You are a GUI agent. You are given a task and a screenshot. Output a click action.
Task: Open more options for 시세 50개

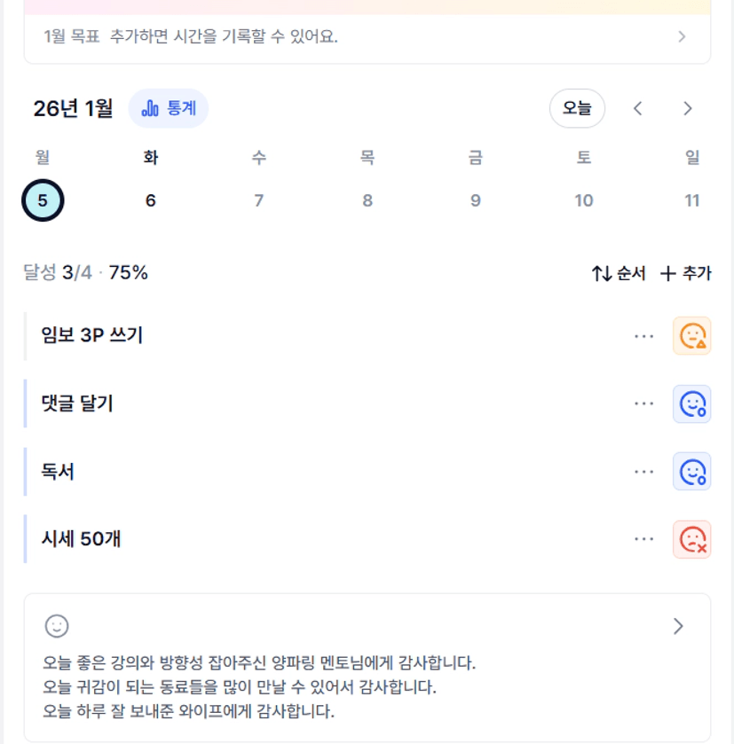[644, 539]
